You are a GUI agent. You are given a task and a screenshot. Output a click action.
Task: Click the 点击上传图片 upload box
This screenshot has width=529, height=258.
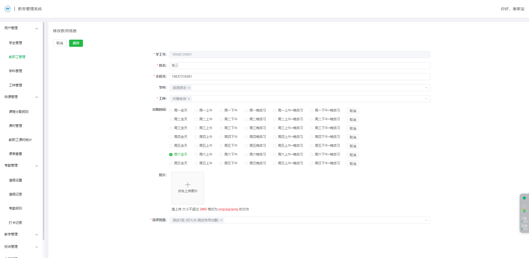[188, 188]
